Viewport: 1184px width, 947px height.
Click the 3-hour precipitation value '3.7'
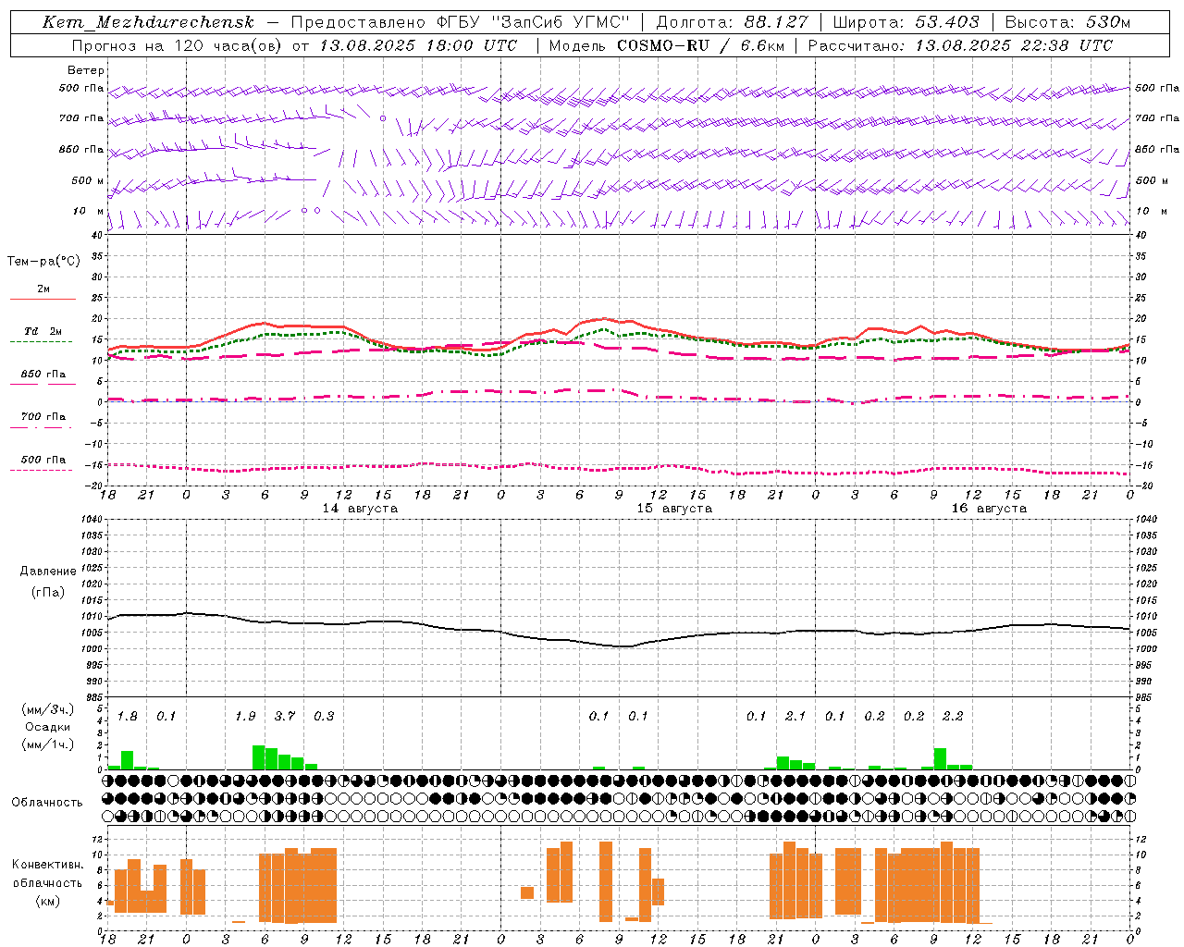point(285,717)
